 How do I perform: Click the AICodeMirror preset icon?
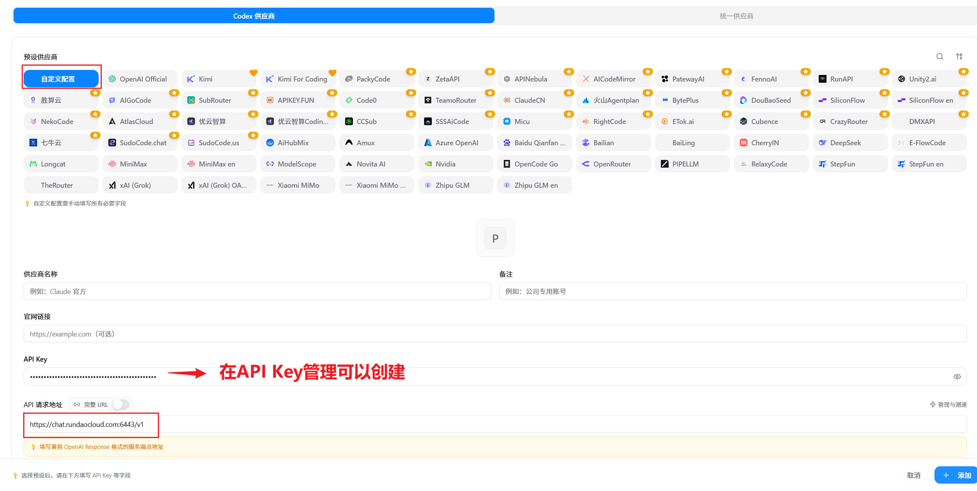click(x=586, y=79)
